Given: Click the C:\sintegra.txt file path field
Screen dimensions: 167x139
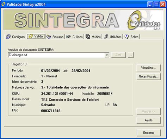Looking at the screenshot, I should point(56,55).
